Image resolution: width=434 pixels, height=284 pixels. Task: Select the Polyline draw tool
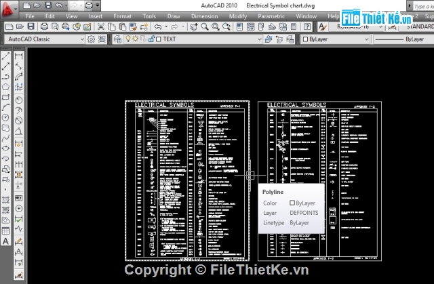5,77
